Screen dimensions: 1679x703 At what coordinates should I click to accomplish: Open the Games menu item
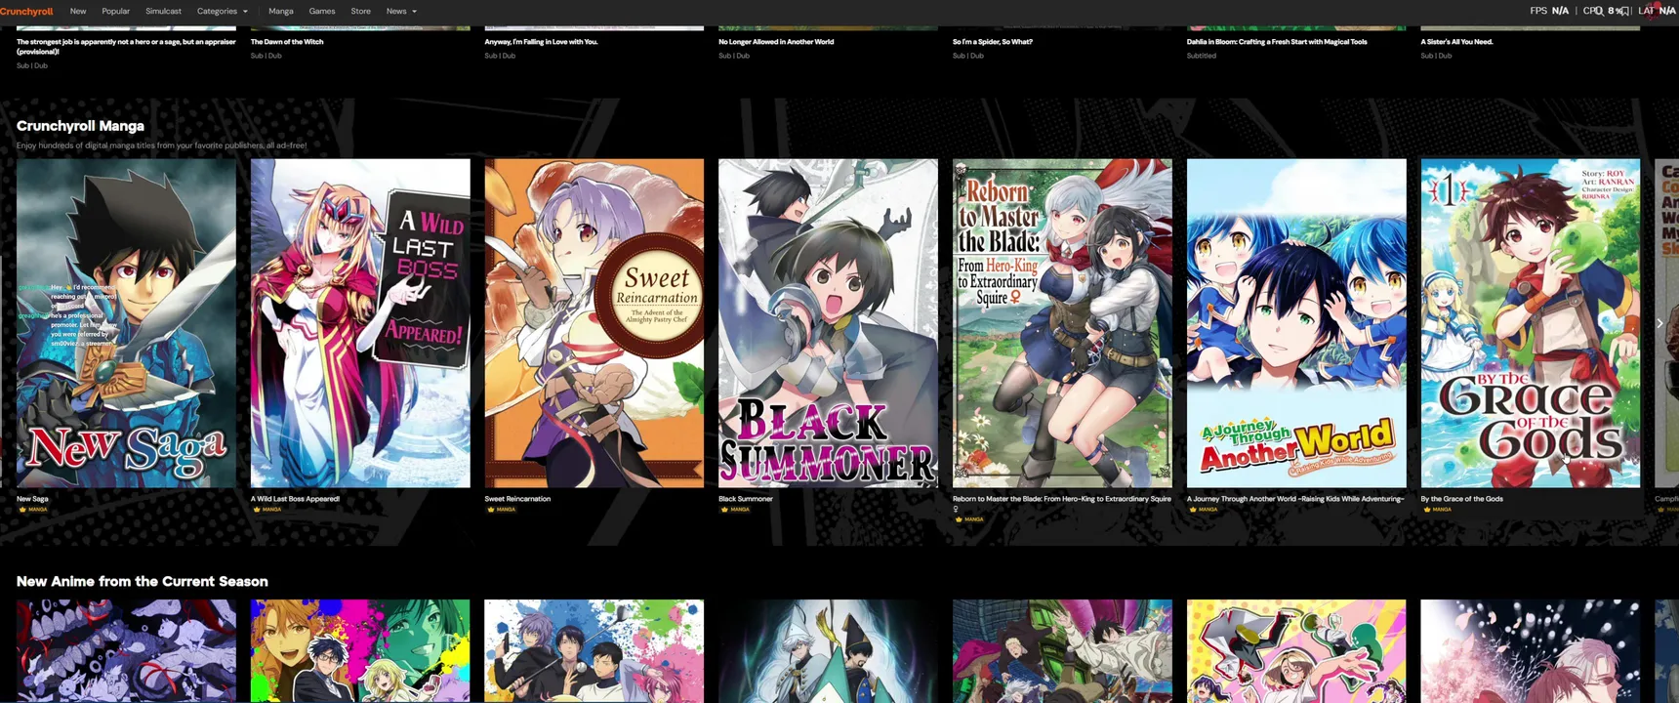point(322,11)
